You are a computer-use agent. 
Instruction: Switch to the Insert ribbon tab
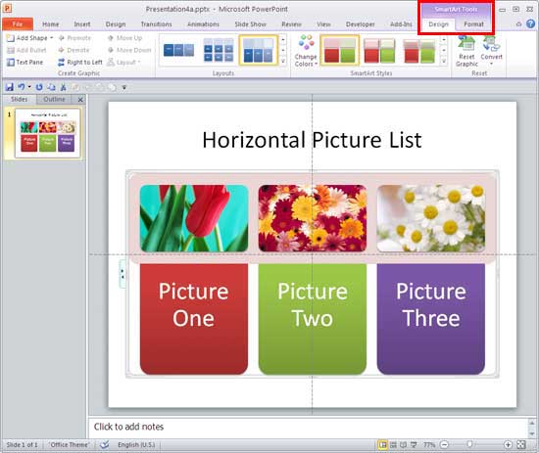tap(82, 24)
